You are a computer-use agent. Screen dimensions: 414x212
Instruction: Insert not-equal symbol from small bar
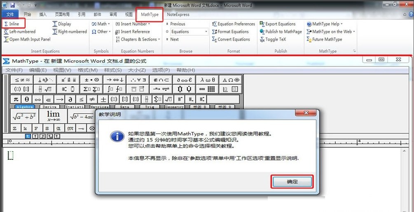pos(92,99)
